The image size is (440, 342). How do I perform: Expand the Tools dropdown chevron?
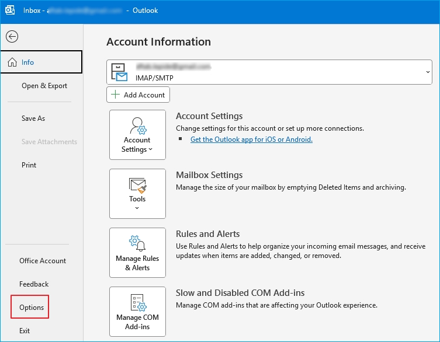coord(137,208)
